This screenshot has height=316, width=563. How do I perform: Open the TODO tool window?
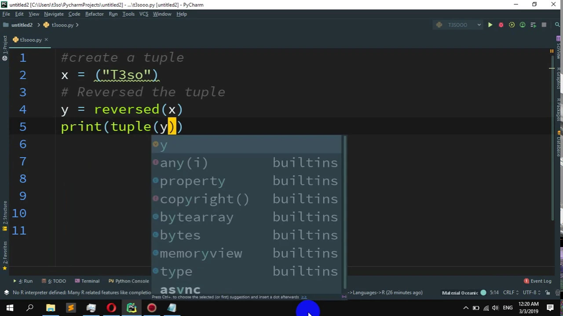point(54,281)
